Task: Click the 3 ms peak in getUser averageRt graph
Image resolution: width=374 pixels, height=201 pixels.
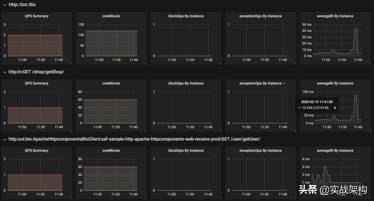Action: pyautogui.click(x=325, y=167)
